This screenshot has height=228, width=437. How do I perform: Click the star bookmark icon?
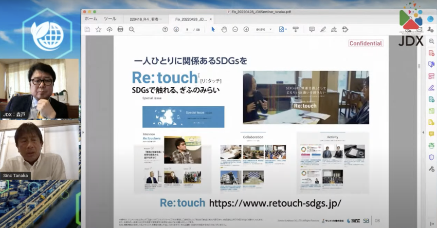98,29
